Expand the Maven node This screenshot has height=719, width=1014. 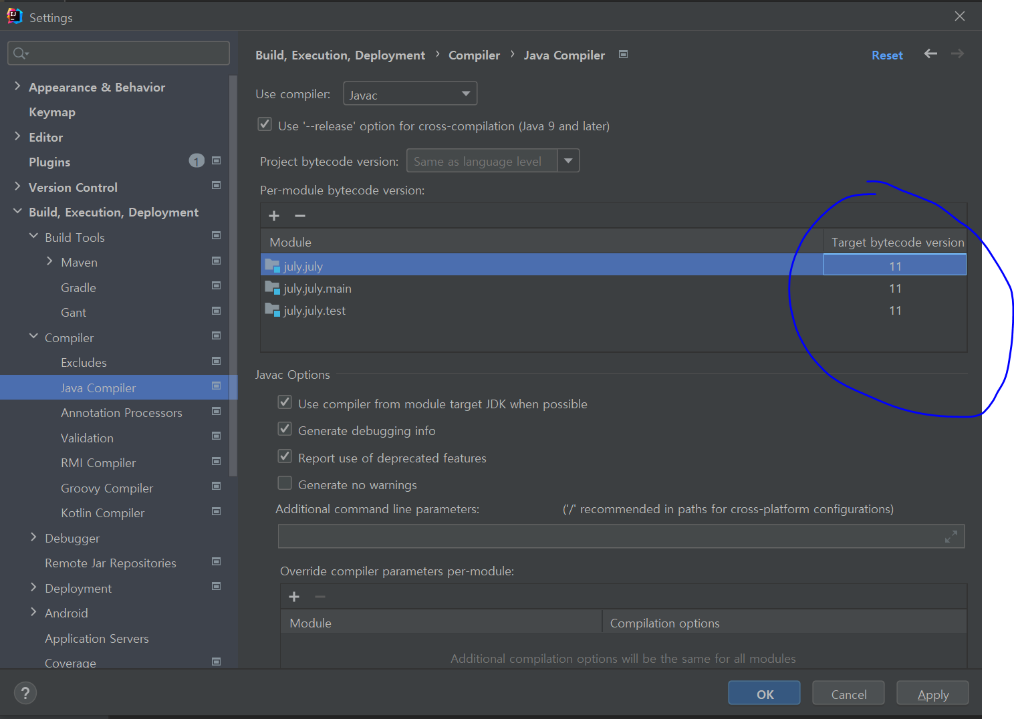[x=49, y=261]
